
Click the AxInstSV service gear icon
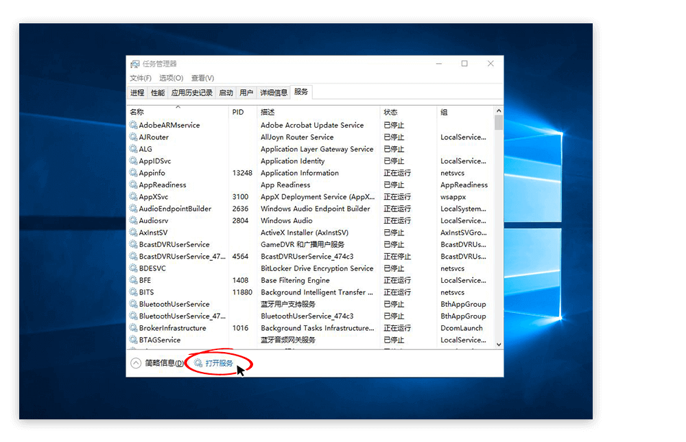tap(132, 232)
